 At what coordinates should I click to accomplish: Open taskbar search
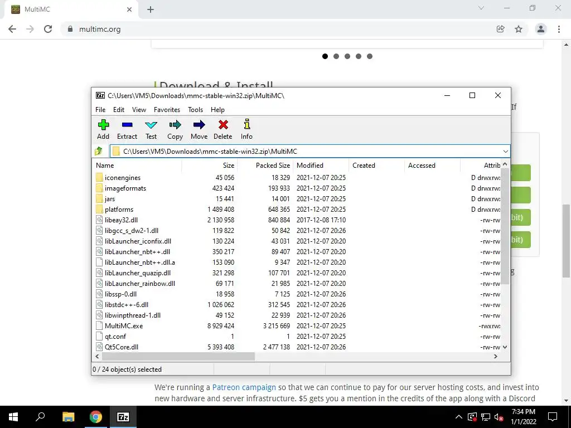(40, 417)
